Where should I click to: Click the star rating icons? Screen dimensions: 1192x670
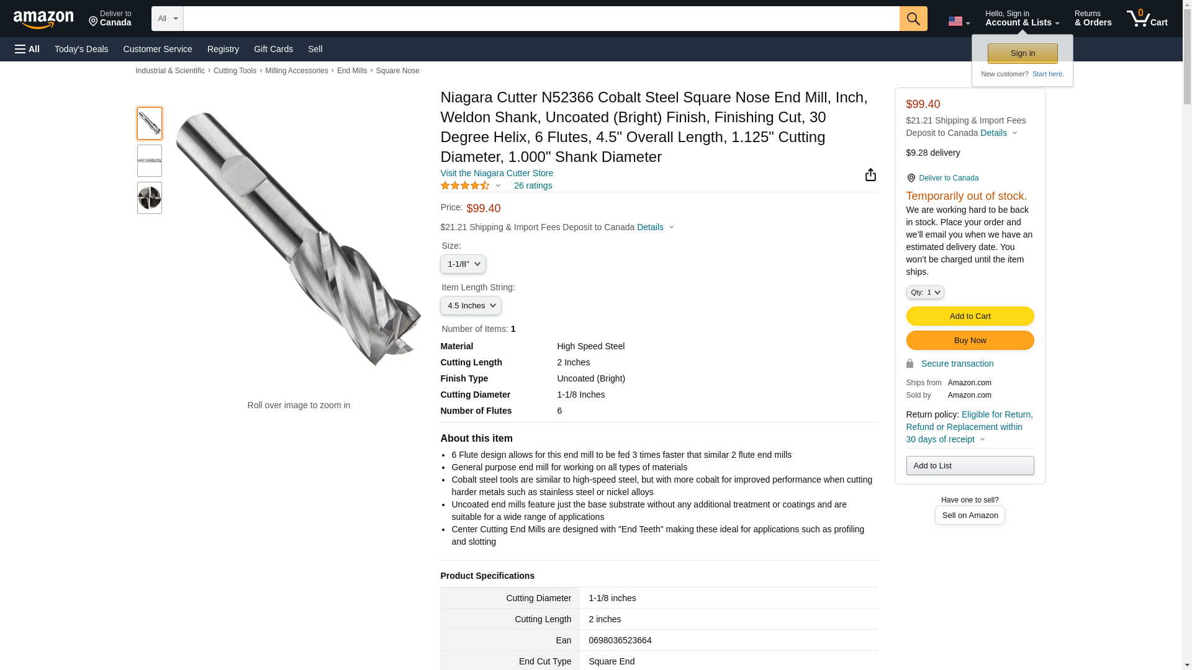tap(465, 185)
